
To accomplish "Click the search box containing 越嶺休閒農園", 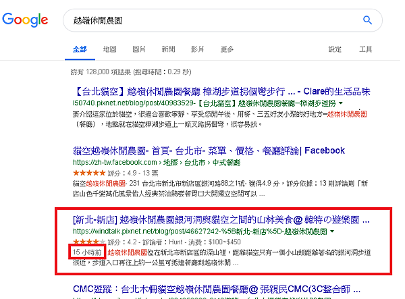I will [223, 20].
